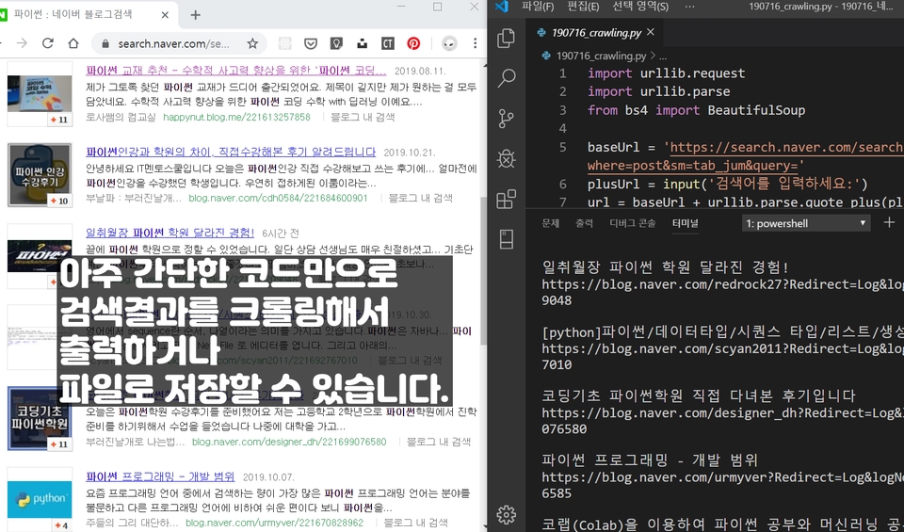904x532 pixels.
Task: Maximize the Chrome window
Action: coord(438,7)
